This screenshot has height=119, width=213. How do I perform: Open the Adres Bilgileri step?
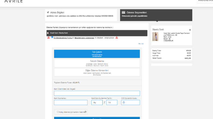(x=81, y=15)
